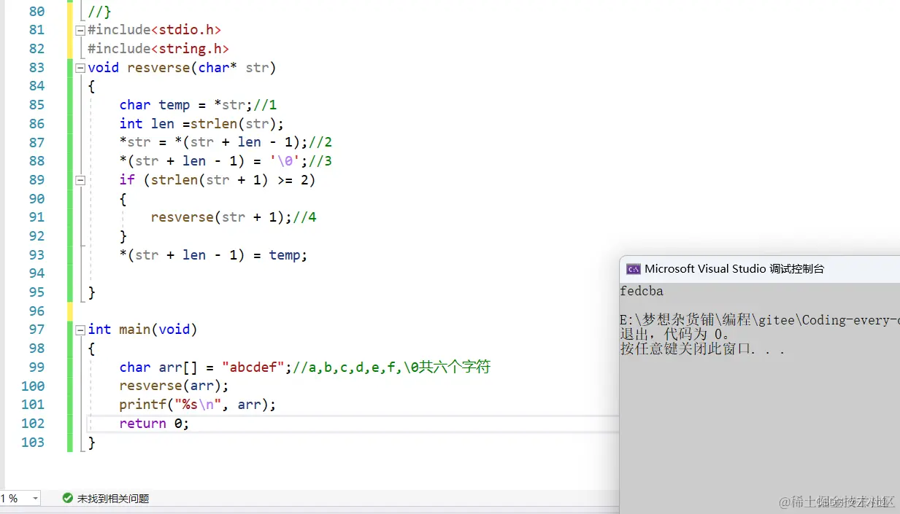Click line number 98 in the gutter

(36, 348)
